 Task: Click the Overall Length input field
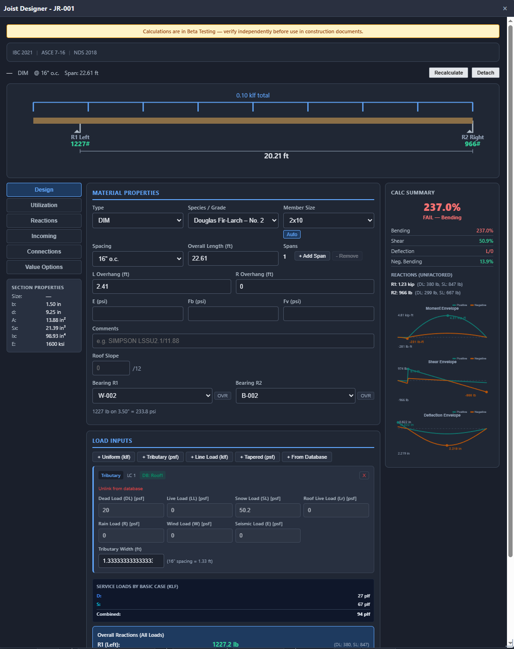pos(233,258)
